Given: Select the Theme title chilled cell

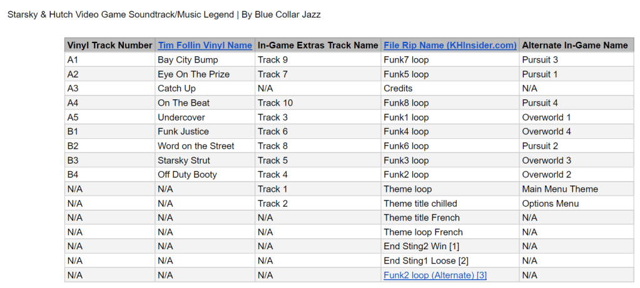Looking at the screenshot, I should point(420,204).
